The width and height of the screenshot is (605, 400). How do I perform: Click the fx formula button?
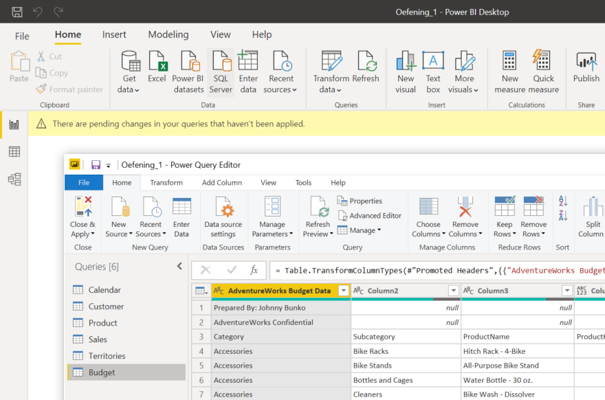[x=254, y=270]
